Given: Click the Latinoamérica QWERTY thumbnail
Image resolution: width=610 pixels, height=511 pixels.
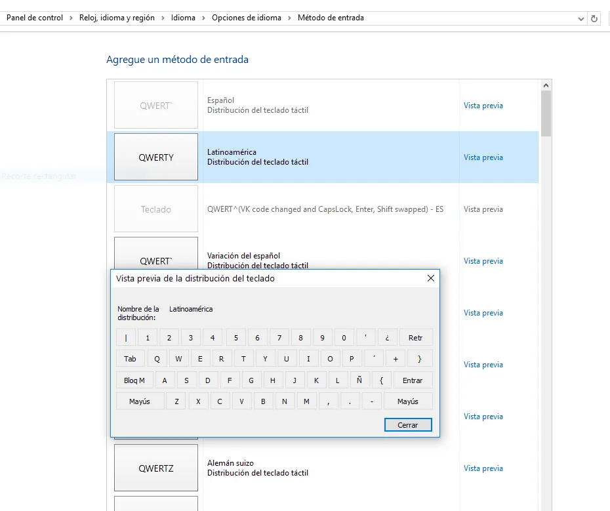Looking at the screenshot, I should click(x=156, y=157).
